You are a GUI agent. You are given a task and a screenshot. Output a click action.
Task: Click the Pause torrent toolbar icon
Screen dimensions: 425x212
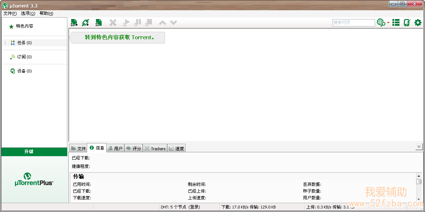tap(138, 23)
